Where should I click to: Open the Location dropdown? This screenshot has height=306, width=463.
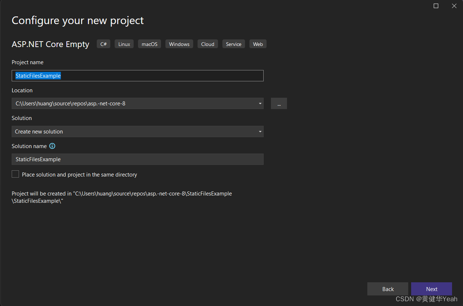click(260, 103)
